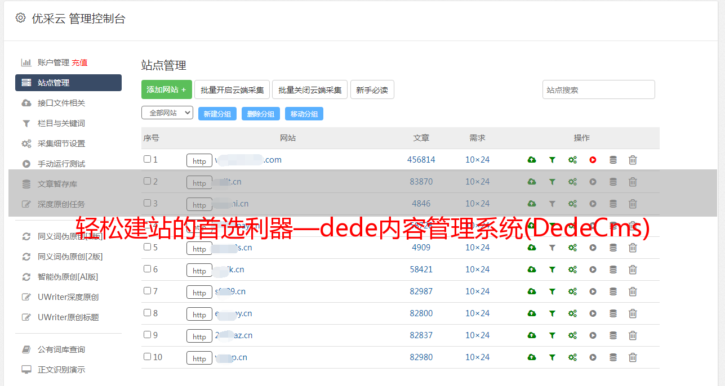Tick the checkbox for site row 7
Image resolution: width=725 pixels, height=386 pixels.
(147, 291)
